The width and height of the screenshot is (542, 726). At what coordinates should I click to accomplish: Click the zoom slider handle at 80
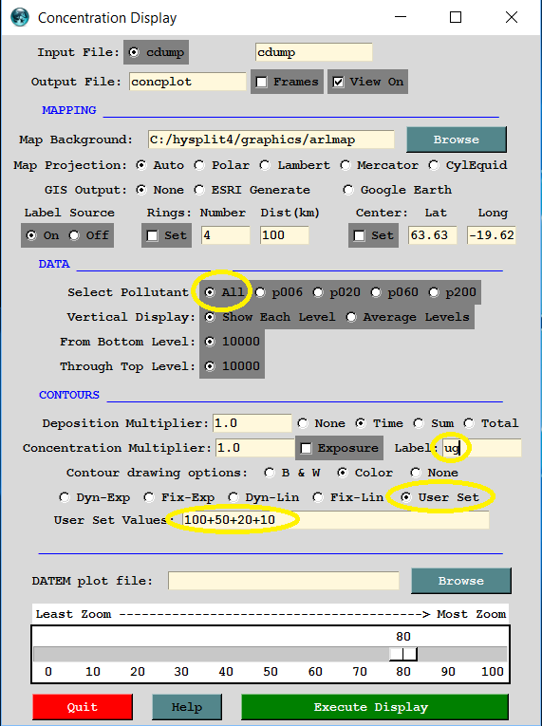click(403, 654)
